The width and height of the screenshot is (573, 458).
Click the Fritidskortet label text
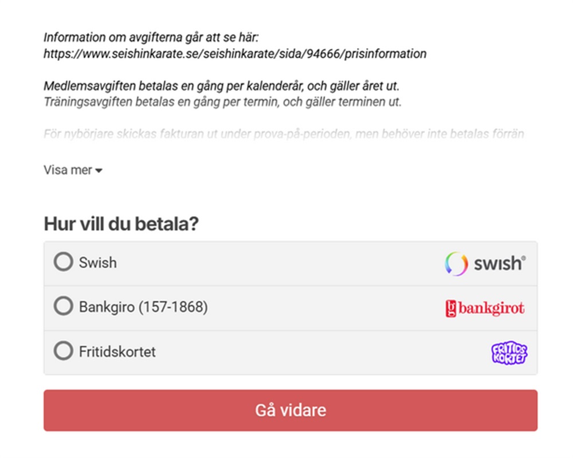(x=117, y=351)
